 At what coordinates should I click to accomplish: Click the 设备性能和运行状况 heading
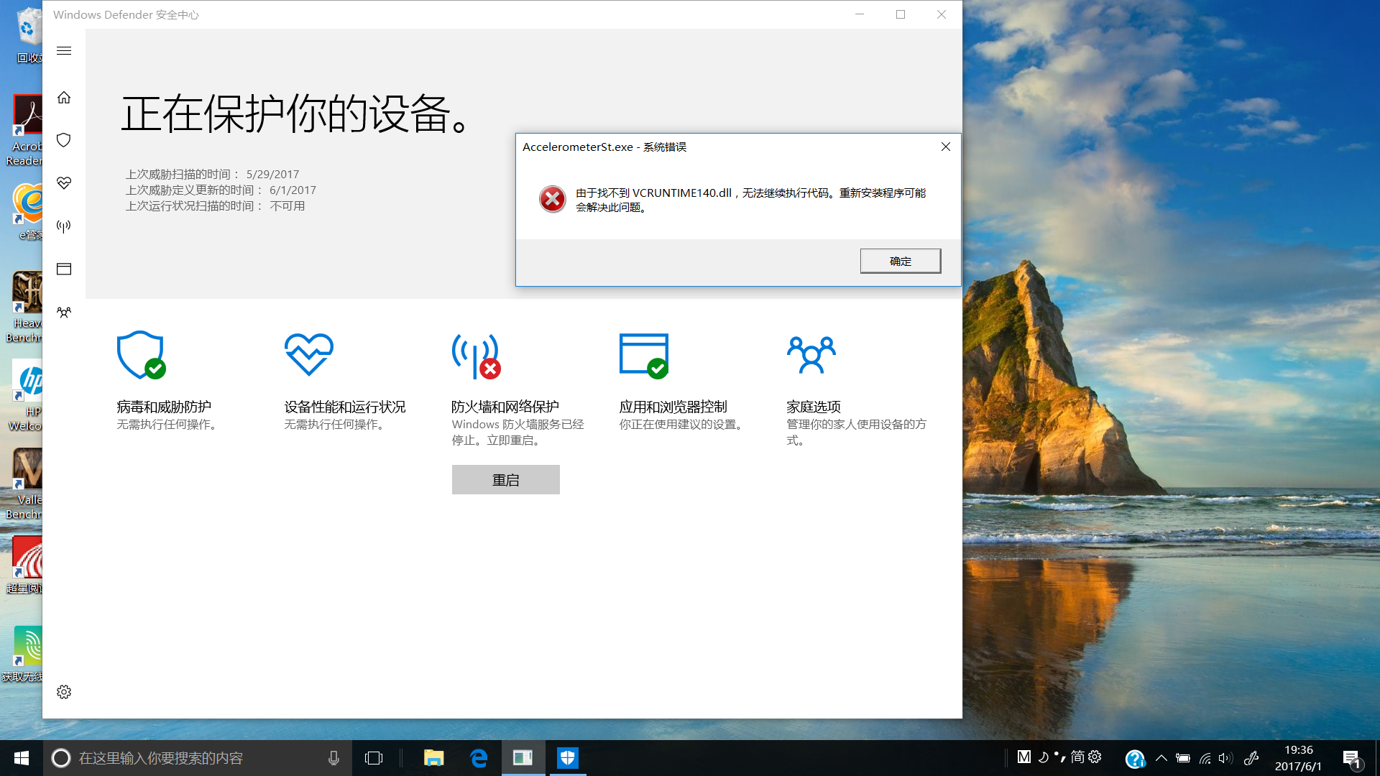click(345, 407)
